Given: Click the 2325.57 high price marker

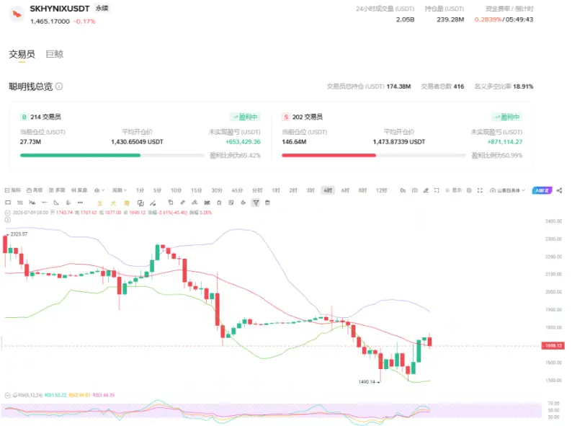Looking at the screenshot, I should pyautogui.click(x=19, y=234).
